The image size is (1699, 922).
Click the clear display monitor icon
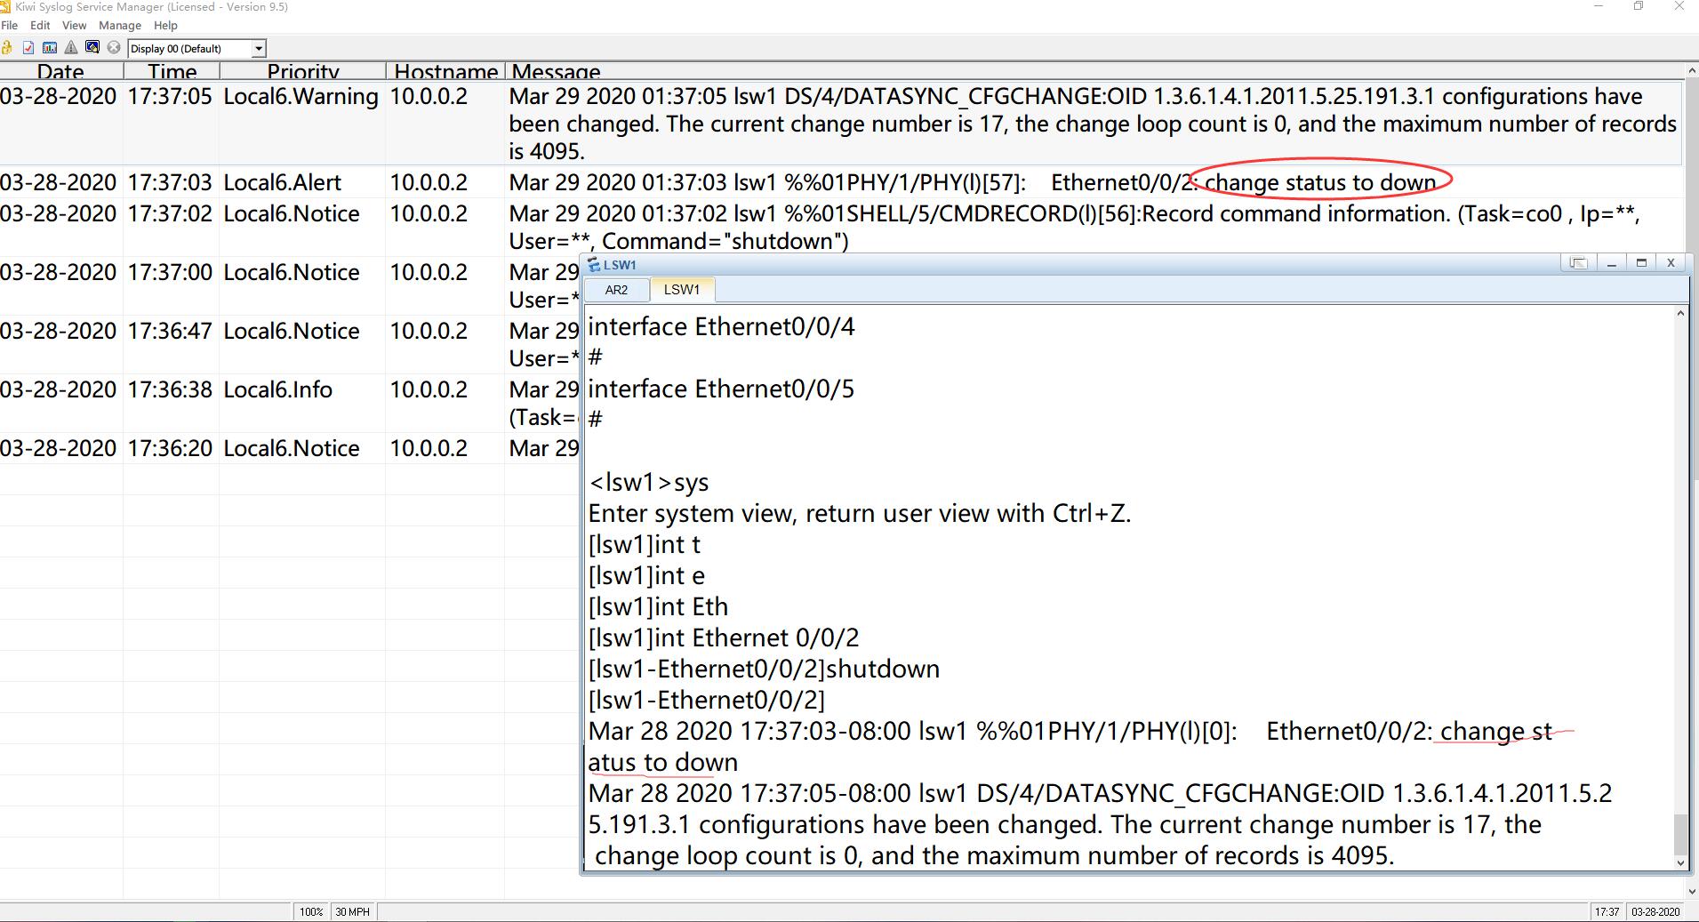92,48
